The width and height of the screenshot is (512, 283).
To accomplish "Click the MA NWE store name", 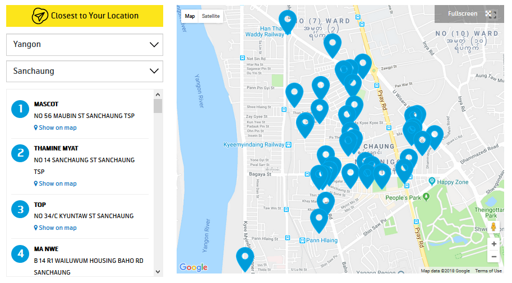I will pos(46,249).
